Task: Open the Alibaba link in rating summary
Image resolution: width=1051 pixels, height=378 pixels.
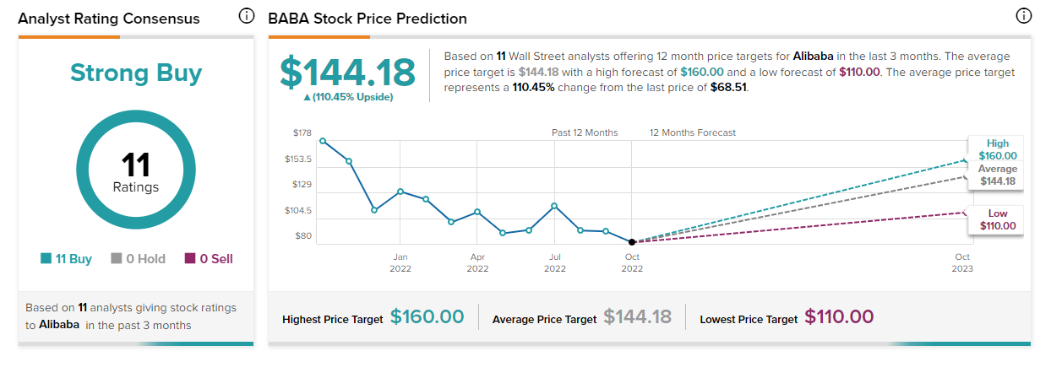Action: click(61, 325)
